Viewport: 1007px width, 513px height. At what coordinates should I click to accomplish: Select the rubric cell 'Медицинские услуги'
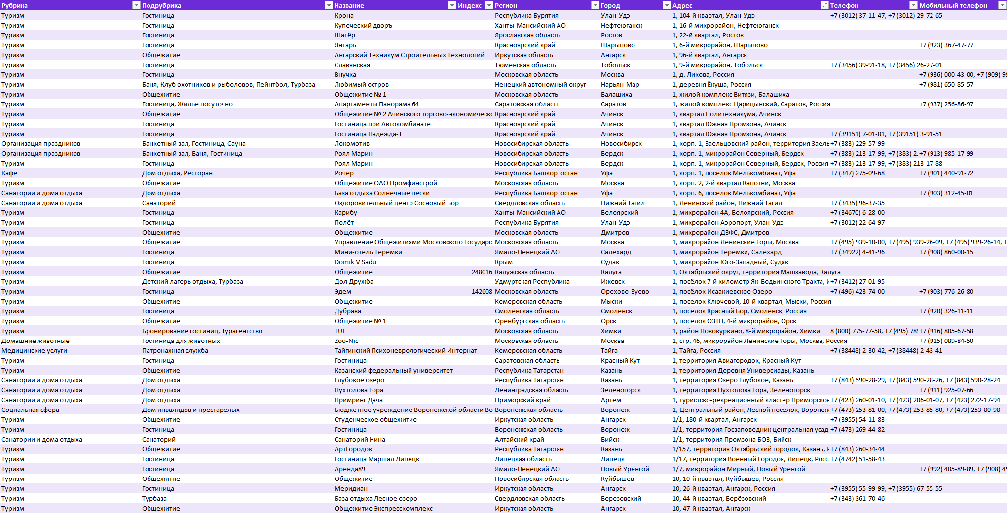pos(71,350)
